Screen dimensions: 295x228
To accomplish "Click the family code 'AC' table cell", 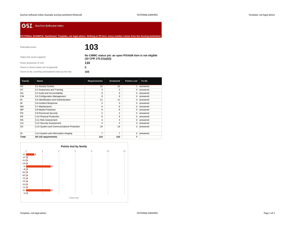I will coord(27,87).
